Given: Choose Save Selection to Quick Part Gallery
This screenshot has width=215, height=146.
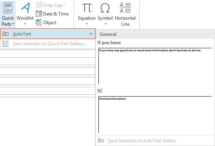Looking at the screenshot, I should tap(48, 44).
